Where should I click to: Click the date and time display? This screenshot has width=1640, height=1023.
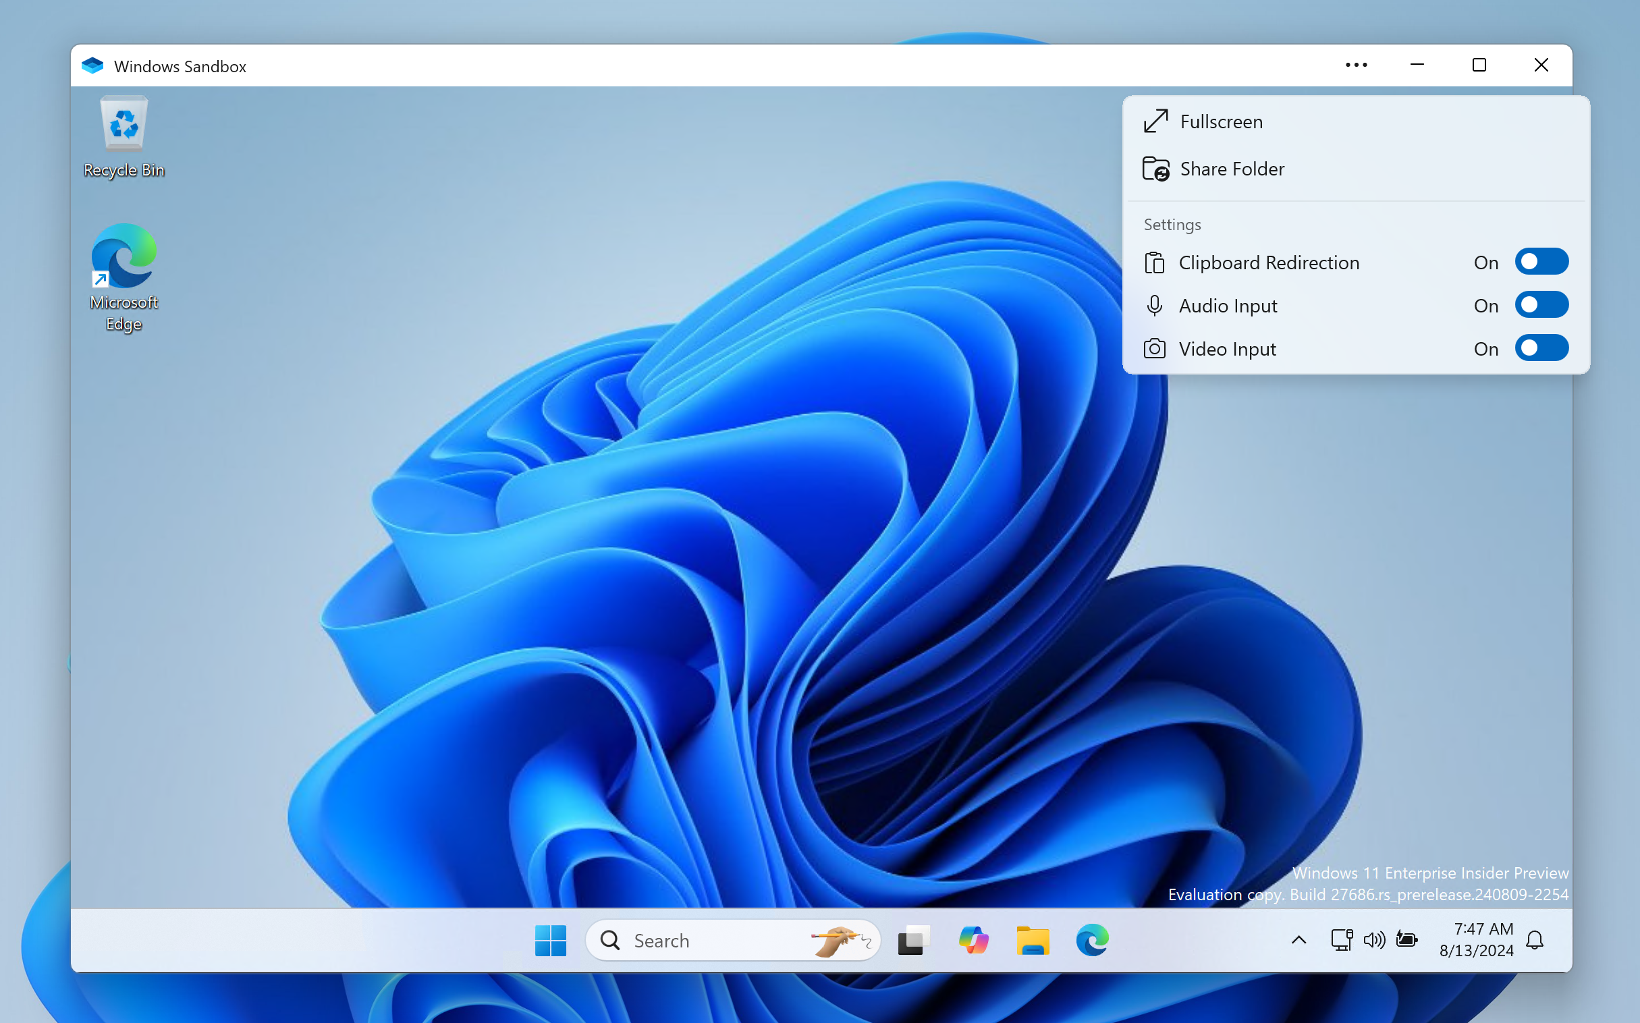[x=1476, y=941]
